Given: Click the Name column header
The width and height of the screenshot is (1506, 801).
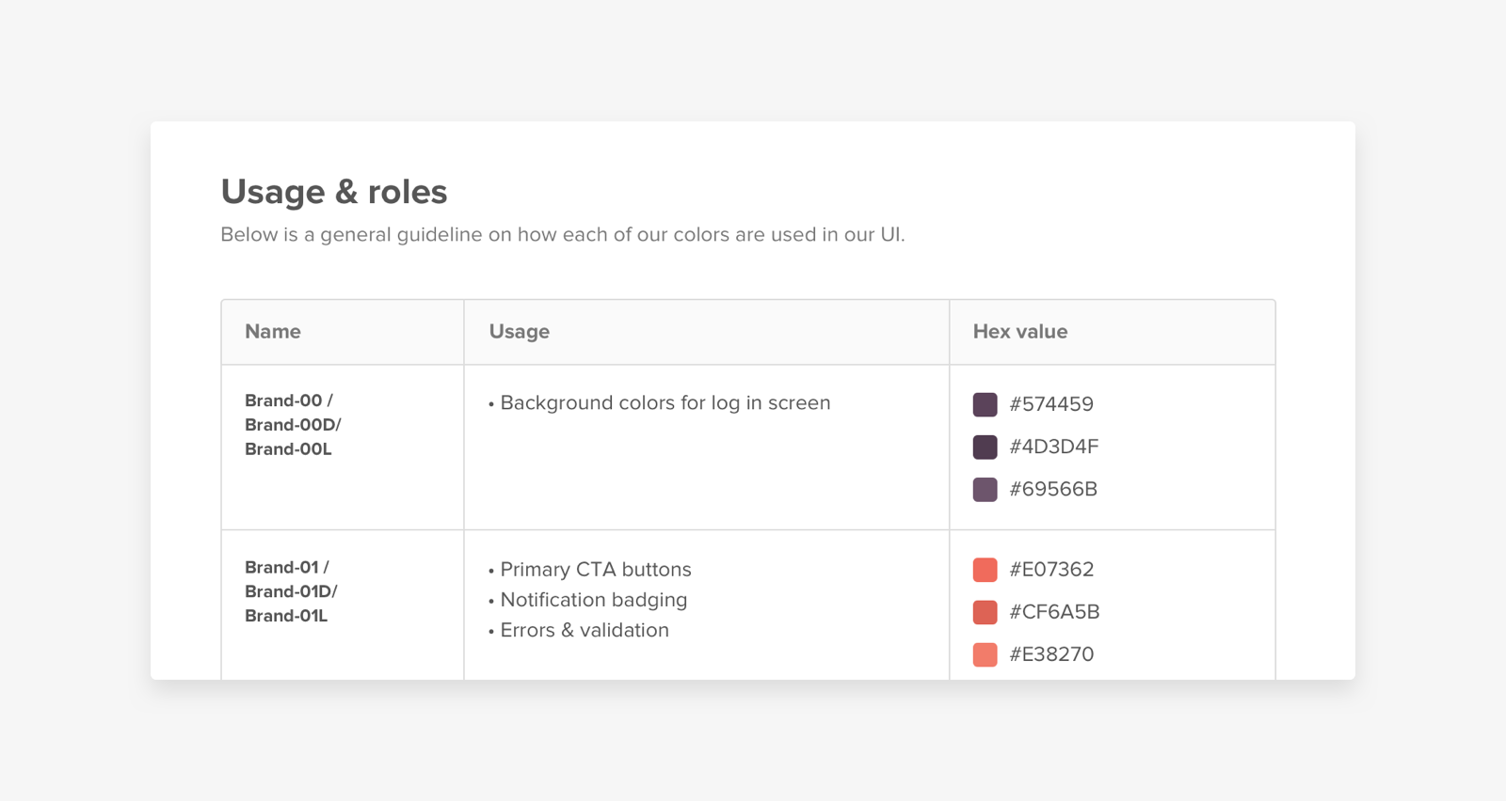Looking at the screenshot, I should [x=273, y=332].
